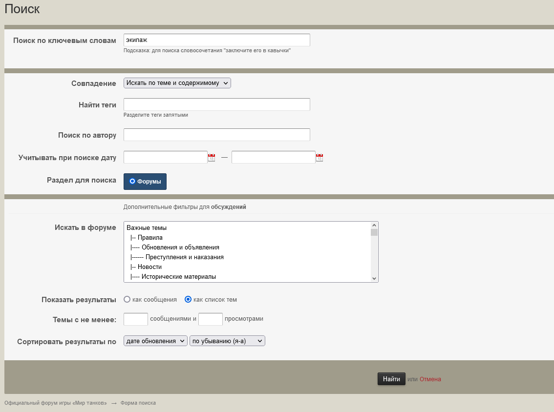Click the minimum messages count field
The height and width of the screenshot is (412, 554).
(136, 319)
